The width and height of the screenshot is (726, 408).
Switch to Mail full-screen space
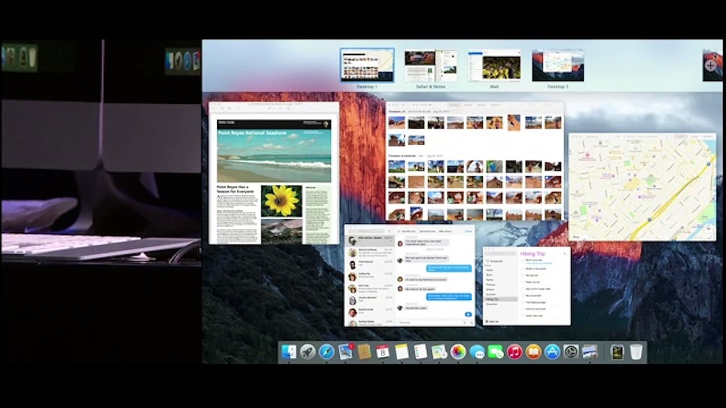tap(494, 65)
